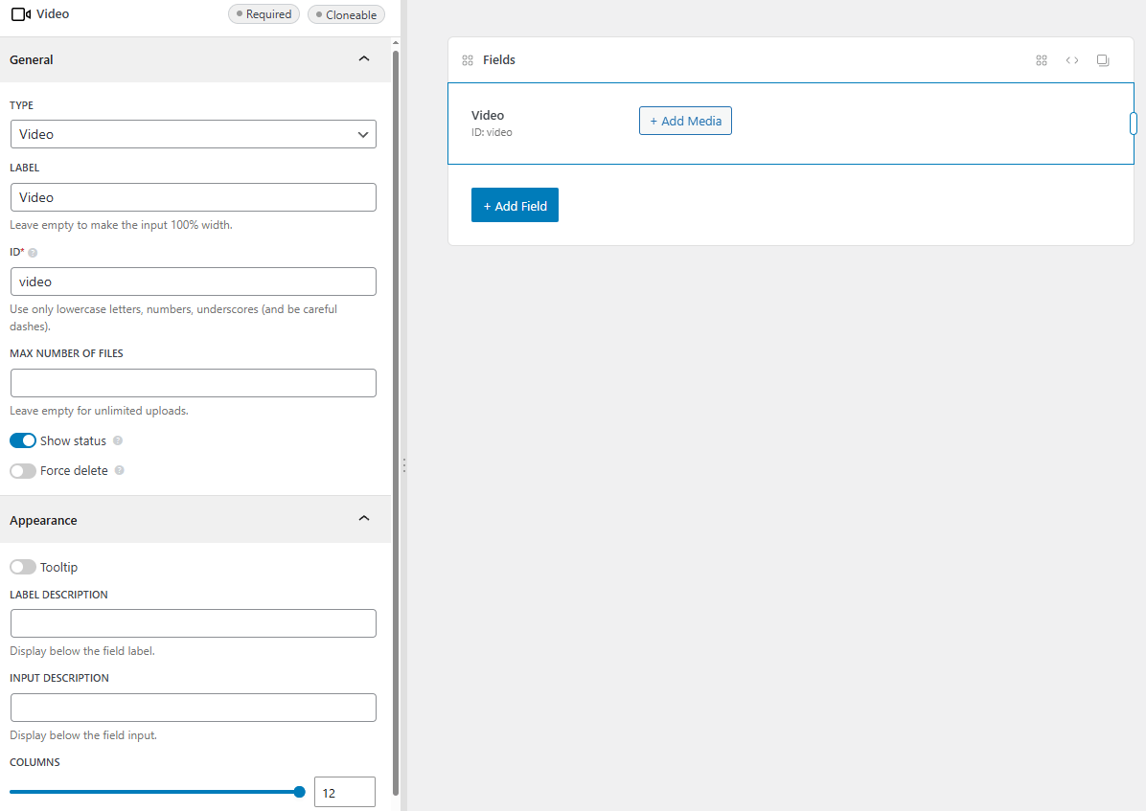Click help icon beside Show status

[x=118, y=441]
